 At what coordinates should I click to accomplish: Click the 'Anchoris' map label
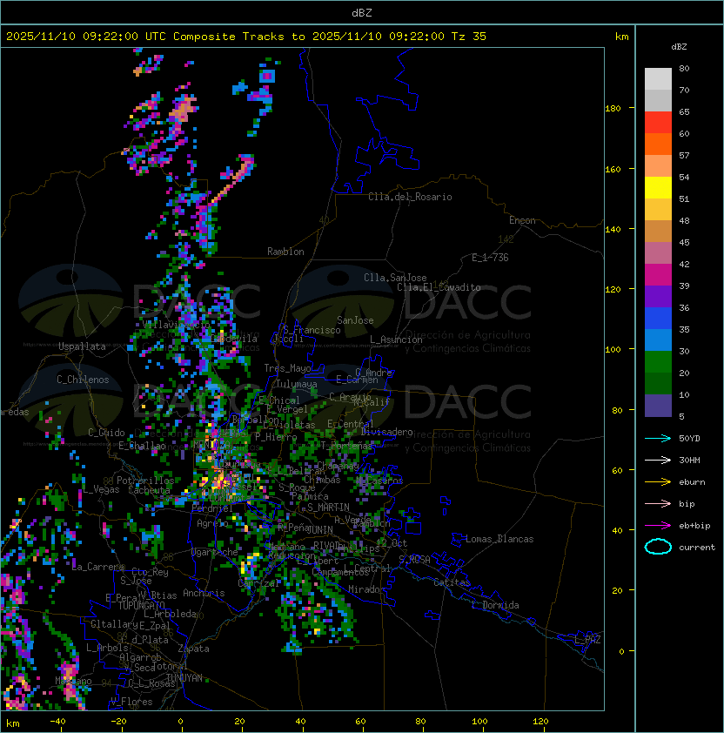tap(204, 593)
